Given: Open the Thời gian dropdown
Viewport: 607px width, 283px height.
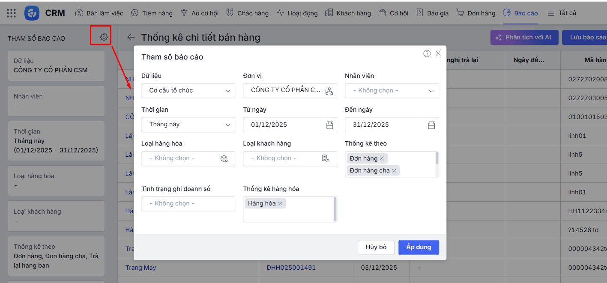Looking at the screenshot, I should click(188, 125).
